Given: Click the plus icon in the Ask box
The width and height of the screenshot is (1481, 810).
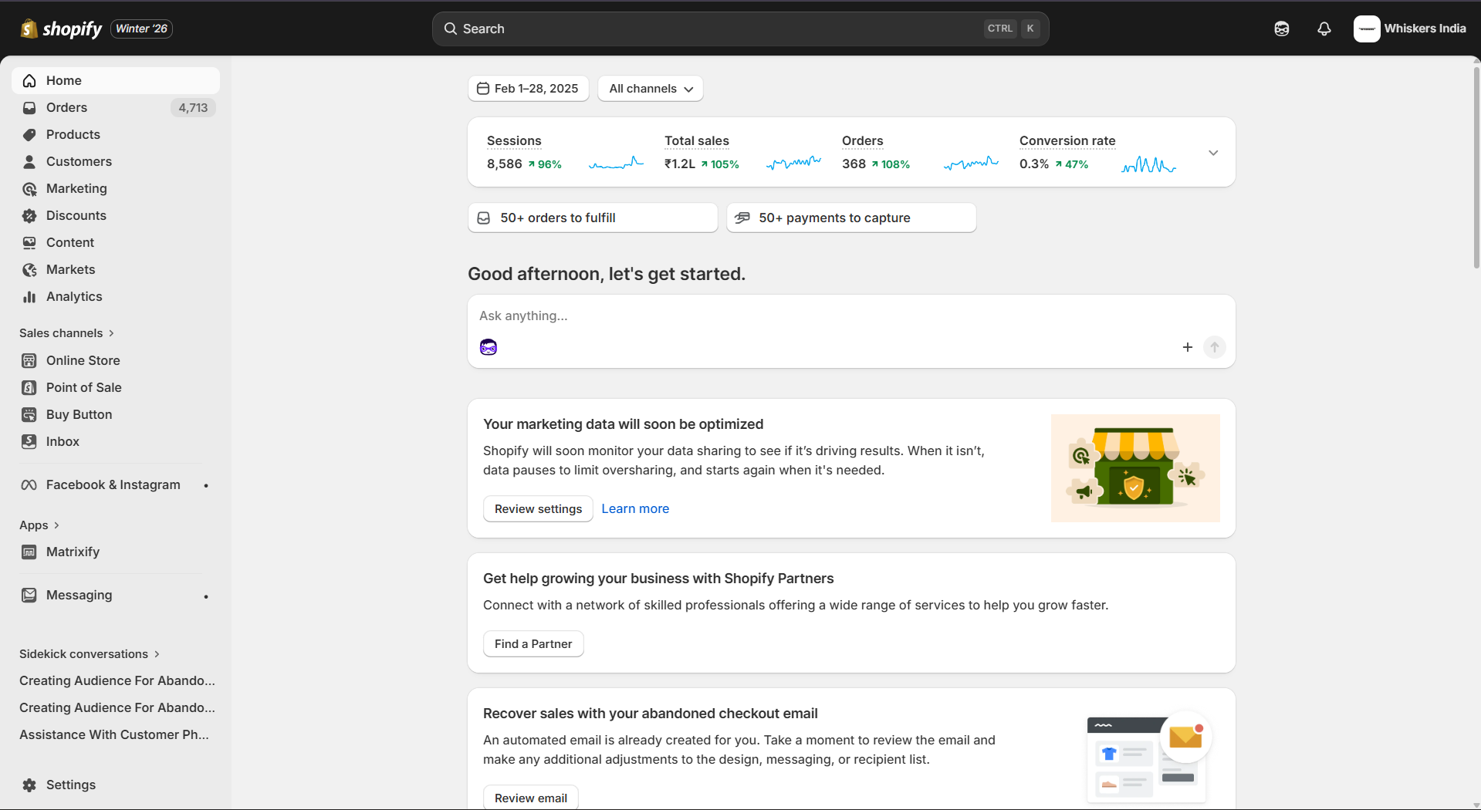Looking at the screenshot, I should (1188, 347).
